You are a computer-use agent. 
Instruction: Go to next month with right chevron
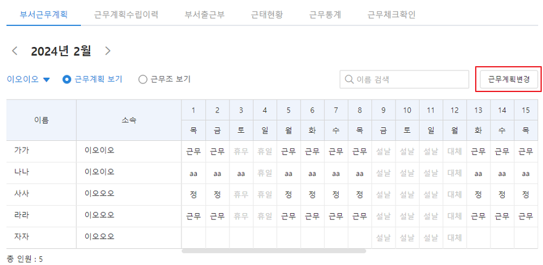click(x=108, y=51)
